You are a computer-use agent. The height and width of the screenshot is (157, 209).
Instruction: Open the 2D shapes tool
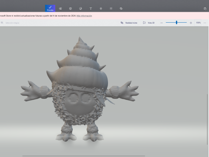61,9
